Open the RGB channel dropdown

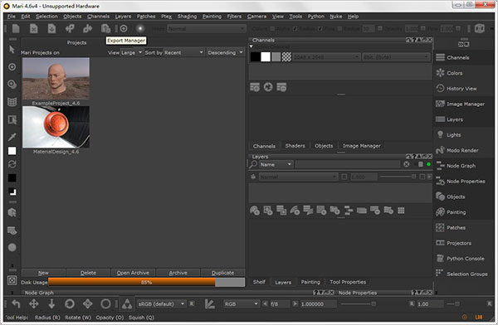(x=242, y=303)
